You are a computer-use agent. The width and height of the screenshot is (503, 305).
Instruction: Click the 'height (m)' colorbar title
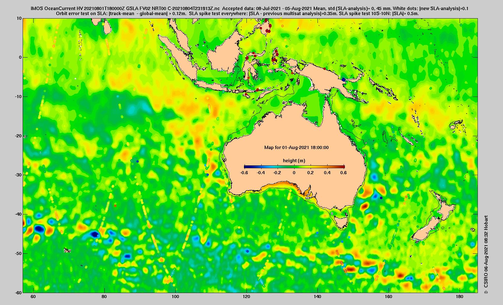(x=294, y=161)
